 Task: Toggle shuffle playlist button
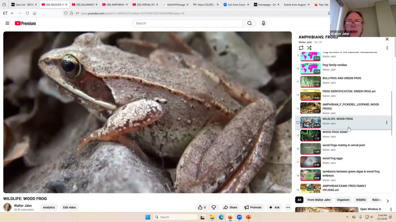click(309, 48)
